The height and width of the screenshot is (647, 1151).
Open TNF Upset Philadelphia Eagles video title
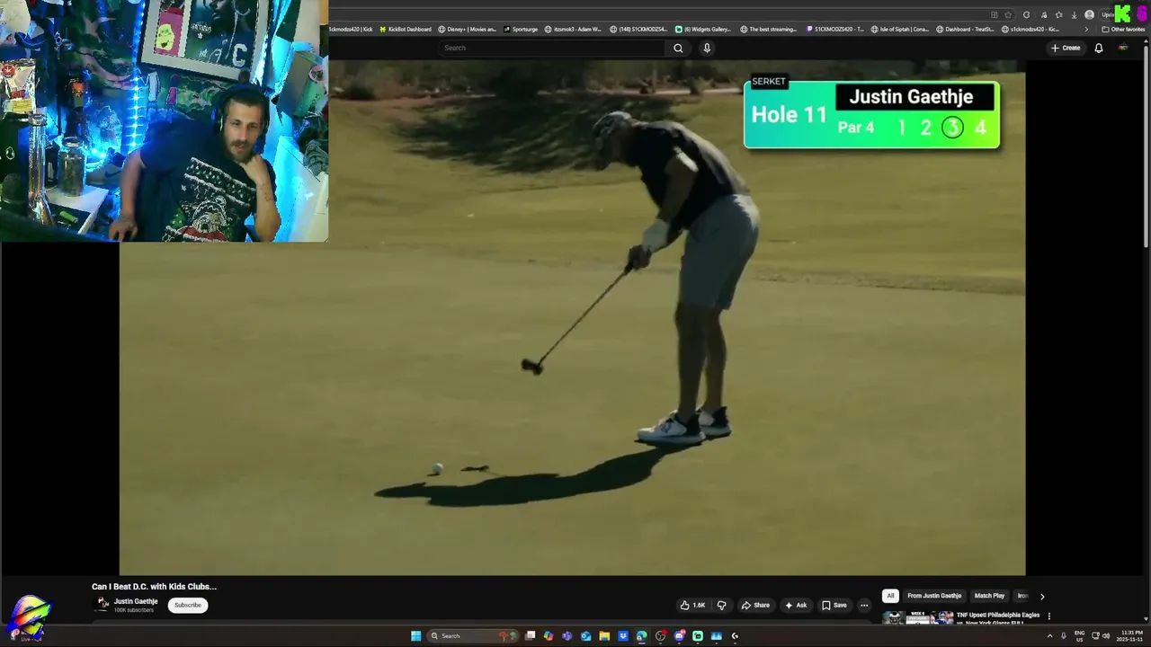(x=998, y=618)
